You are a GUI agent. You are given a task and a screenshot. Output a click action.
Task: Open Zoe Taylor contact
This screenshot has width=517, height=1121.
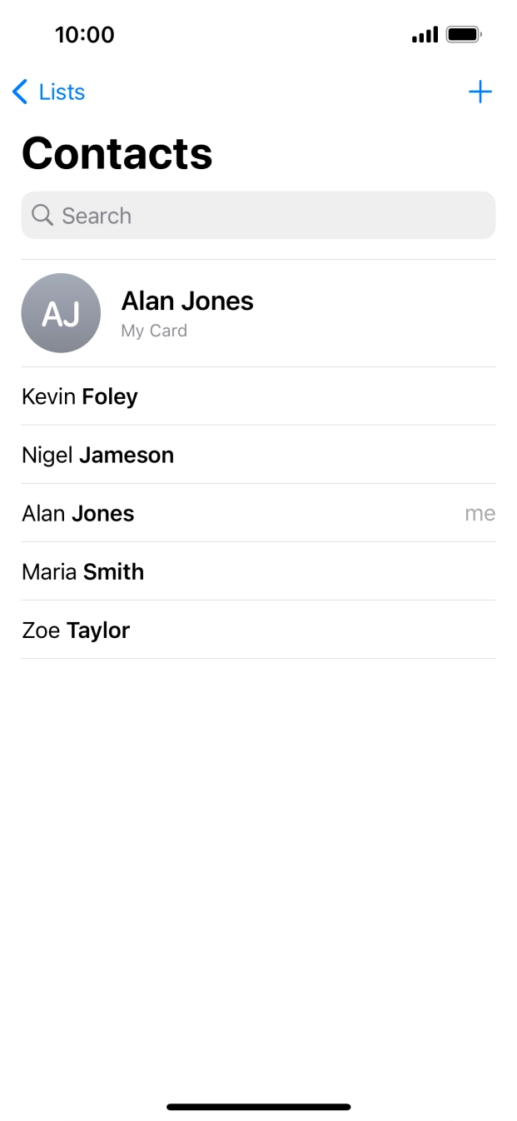coord(76,630)
